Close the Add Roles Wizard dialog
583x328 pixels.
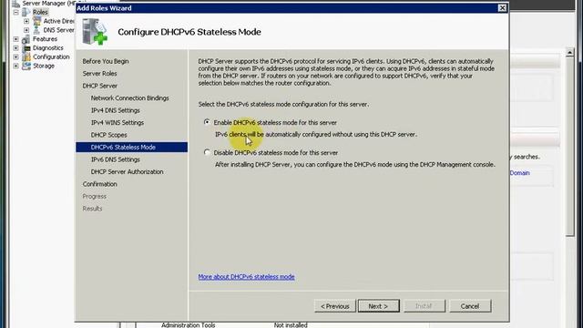[x=502, y=8]
